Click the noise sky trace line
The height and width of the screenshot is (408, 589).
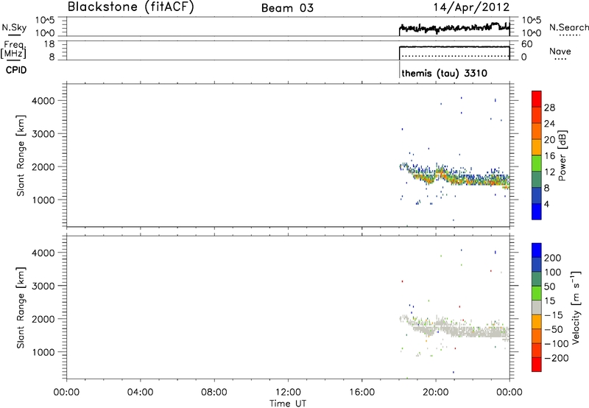pos(454,28)
